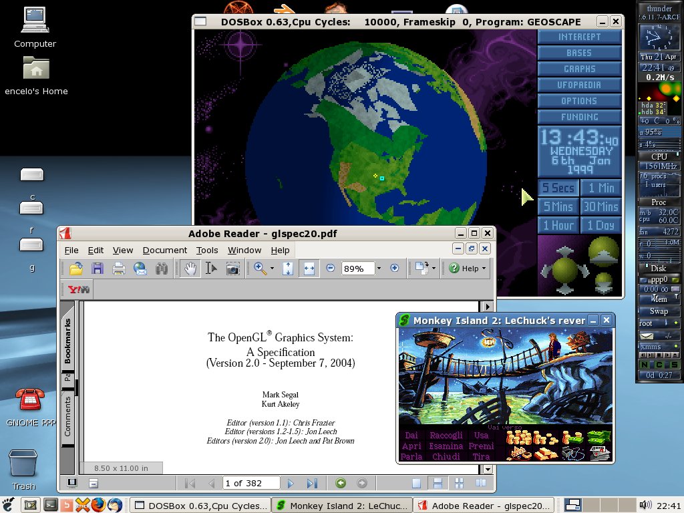
Task: Click the Fit Page (actual size) icon
Action: pos(287,269)
